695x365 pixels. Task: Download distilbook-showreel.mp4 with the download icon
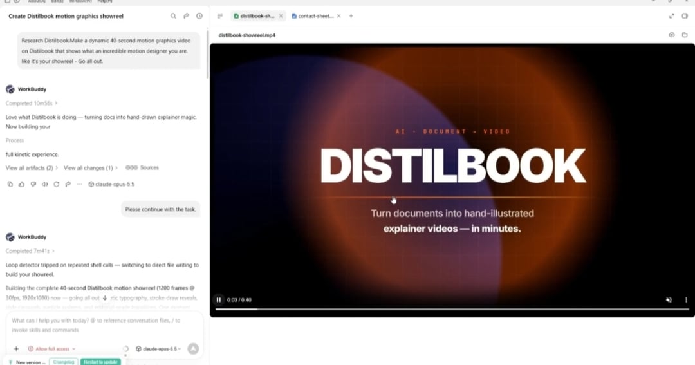tap(671, 35)
